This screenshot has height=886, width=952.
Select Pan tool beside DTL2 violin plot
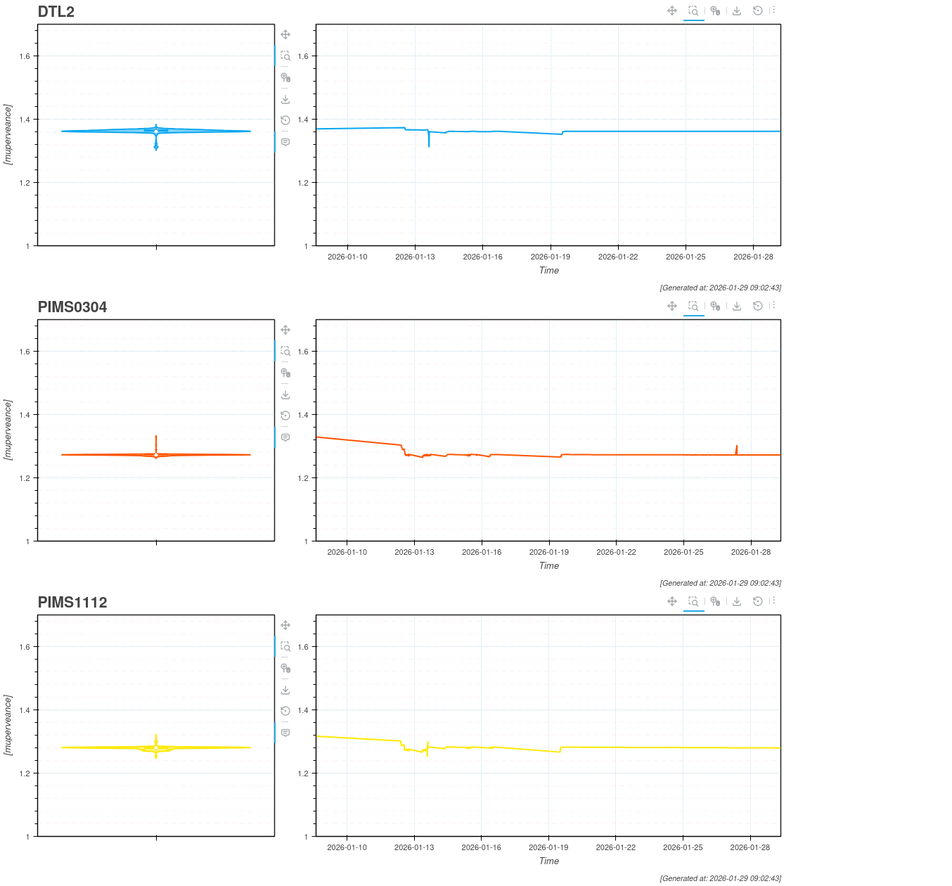pyautogui.click(x=285, y=34)
